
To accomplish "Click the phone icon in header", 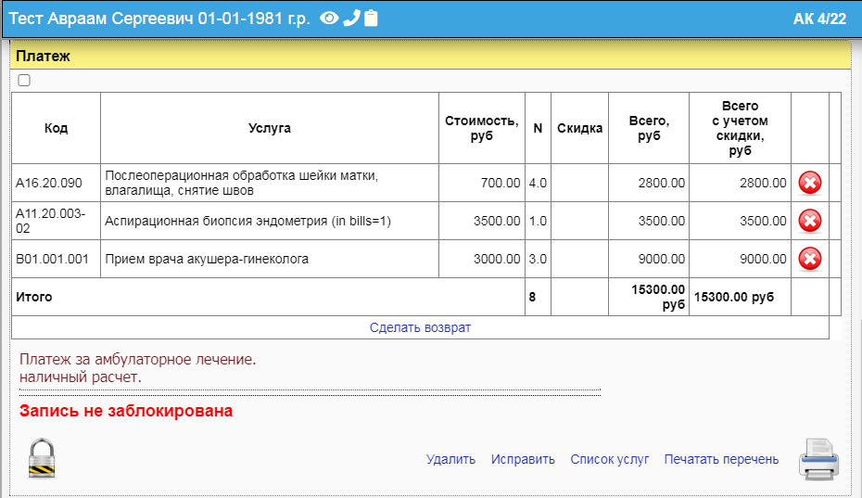I will point(350,19).
